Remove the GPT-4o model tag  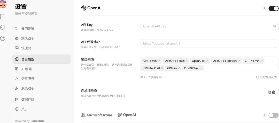coord(179,68)
